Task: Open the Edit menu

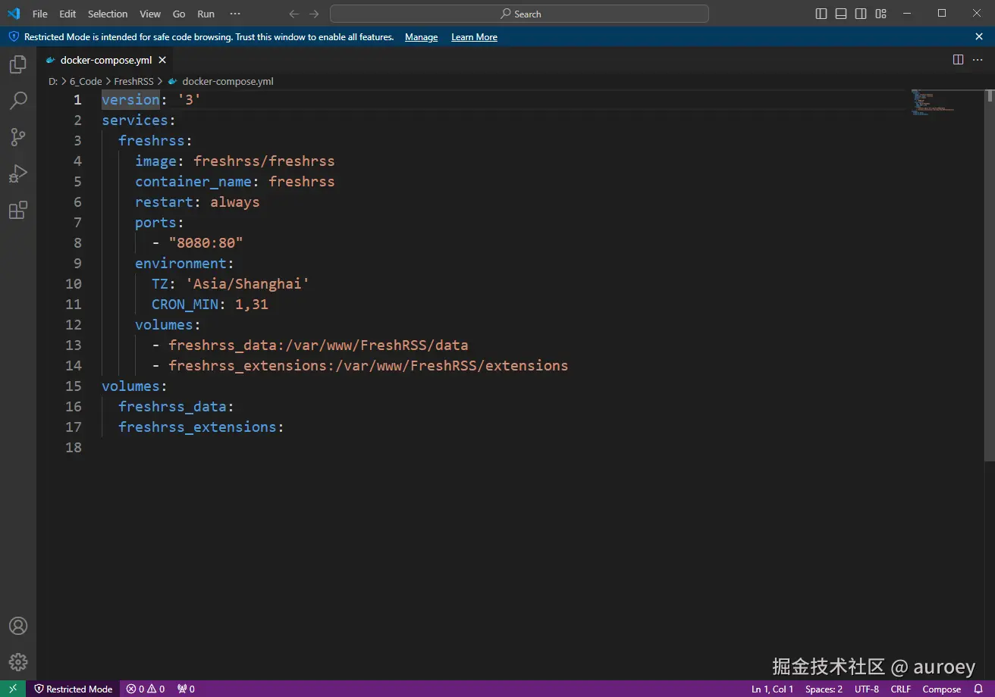Action: (x=67, y=14)
